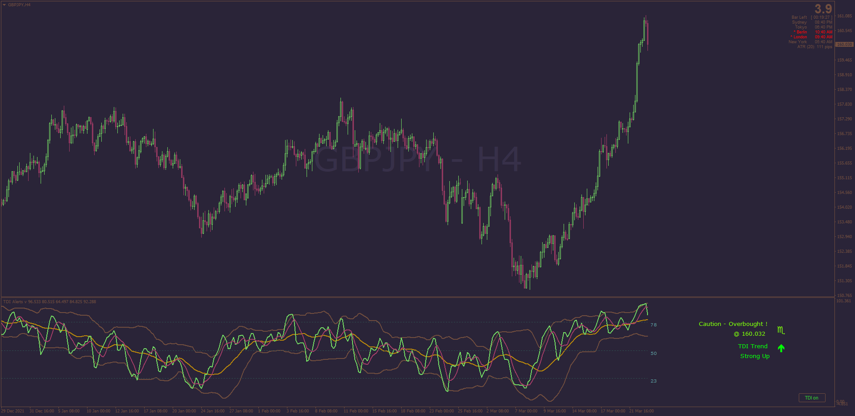
Task: Click the 23 Feb 00:00 time label
Action: click(x=441, y=411)
